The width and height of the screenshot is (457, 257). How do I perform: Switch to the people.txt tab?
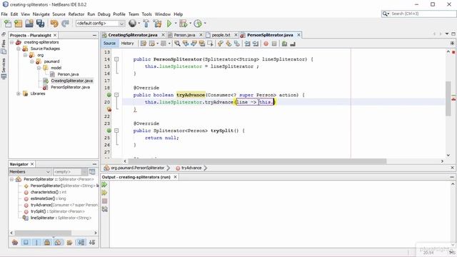click(x=221, y=35)
